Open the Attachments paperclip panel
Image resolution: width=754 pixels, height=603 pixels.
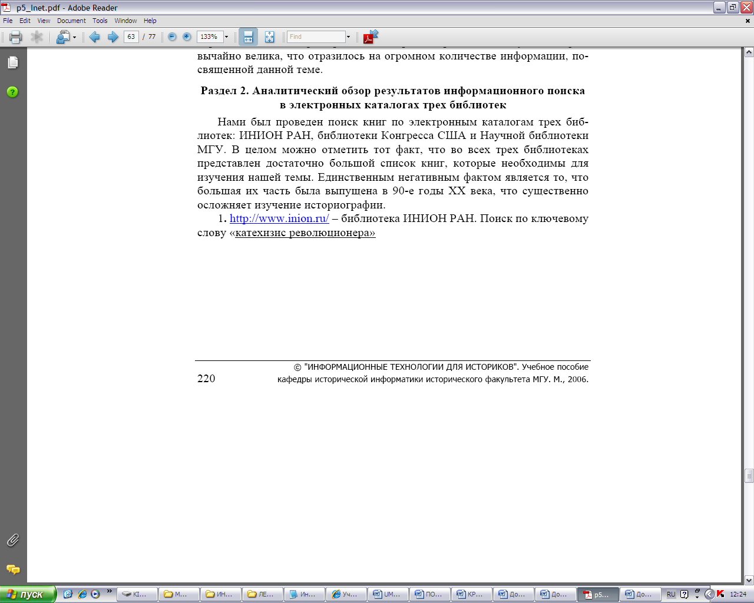(x=12, y=540)
